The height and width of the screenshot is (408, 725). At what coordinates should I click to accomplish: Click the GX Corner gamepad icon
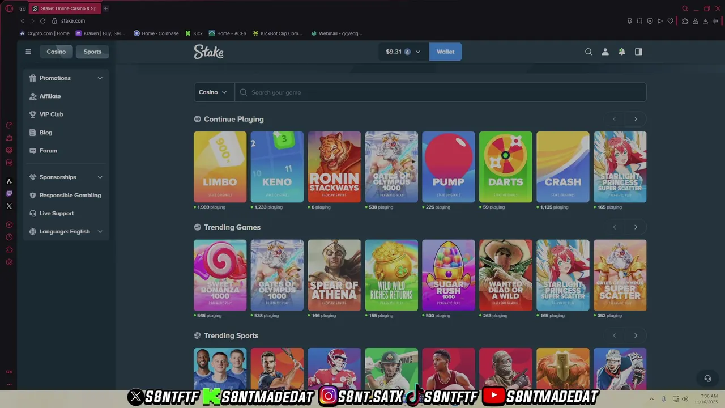[x=23, y=8]
